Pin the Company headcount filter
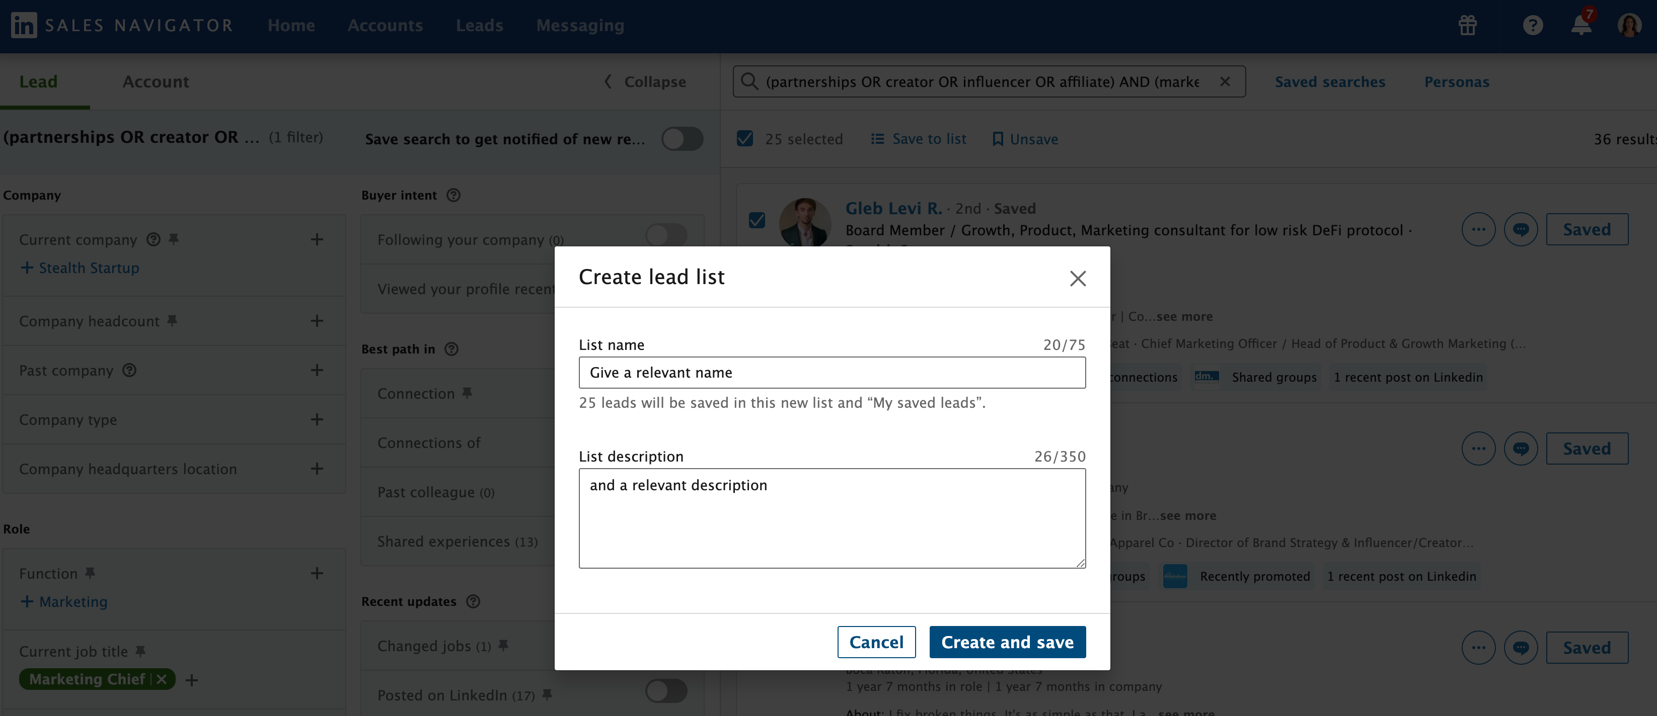Image resolution: width=1657 pixels, height=716 pixels. tap(172, 320)
